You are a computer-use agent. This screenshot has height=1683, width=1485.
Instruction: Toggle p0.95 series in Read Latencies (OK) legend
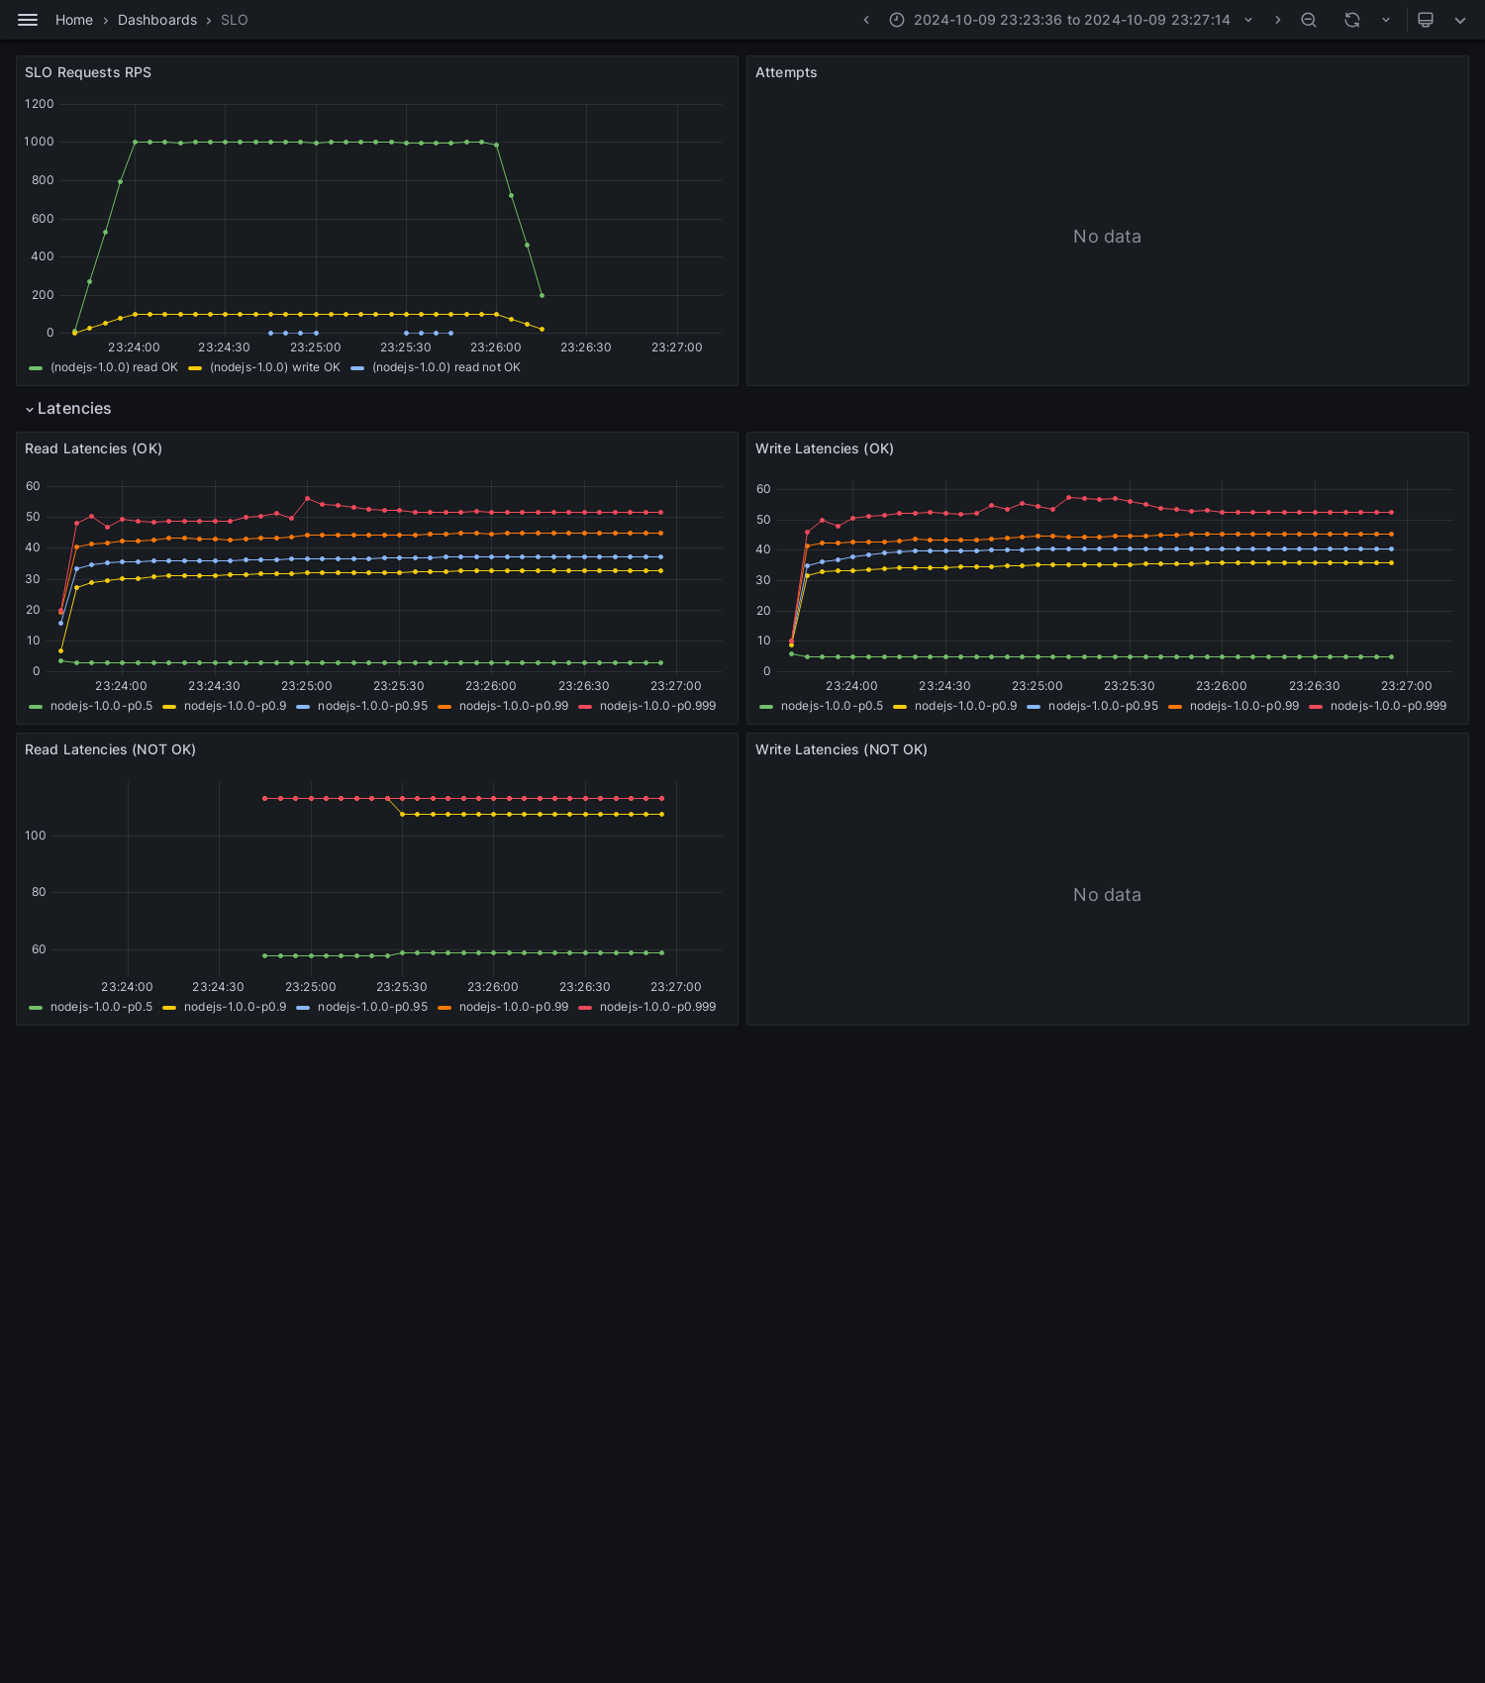coord(372,706)
